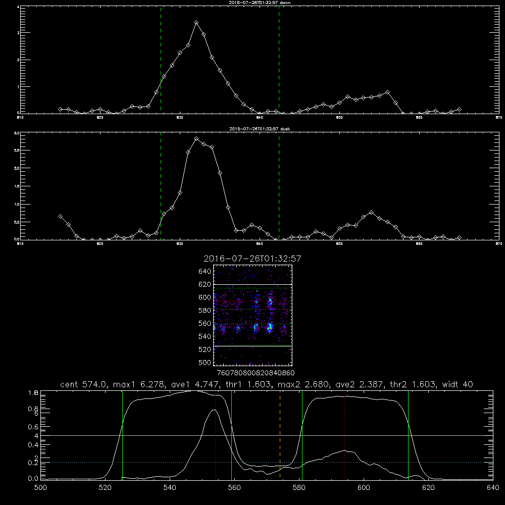
Task: Click x-axis label 640 of the bottom plot
Action: click(x=493, y=488)
